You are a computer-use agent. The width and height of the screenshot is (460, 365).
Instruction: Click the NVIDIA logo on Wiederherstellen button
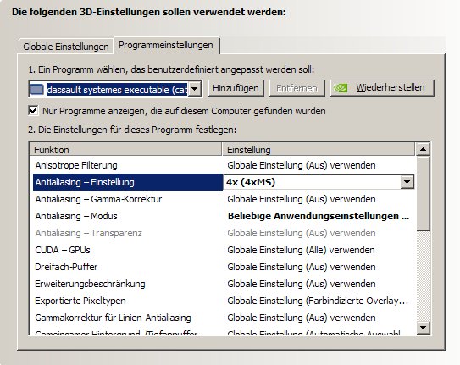[x=341, y=88]
